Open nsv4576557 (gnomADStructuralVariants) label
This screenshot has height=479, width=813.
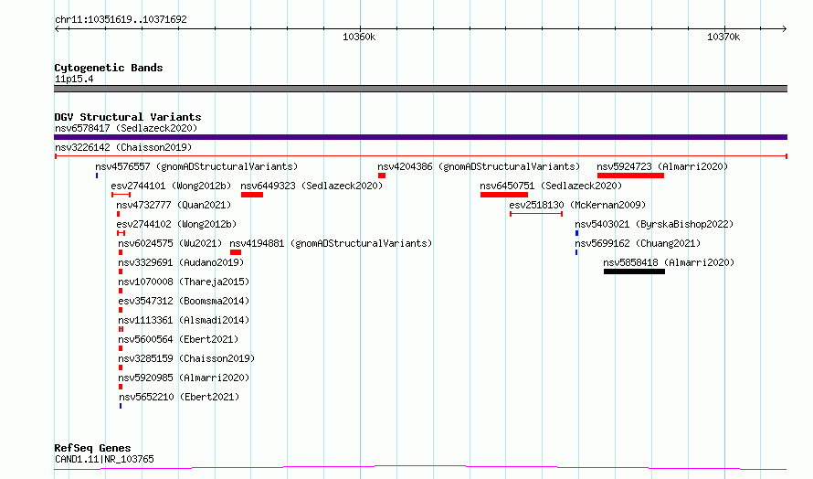pos(196,166)
